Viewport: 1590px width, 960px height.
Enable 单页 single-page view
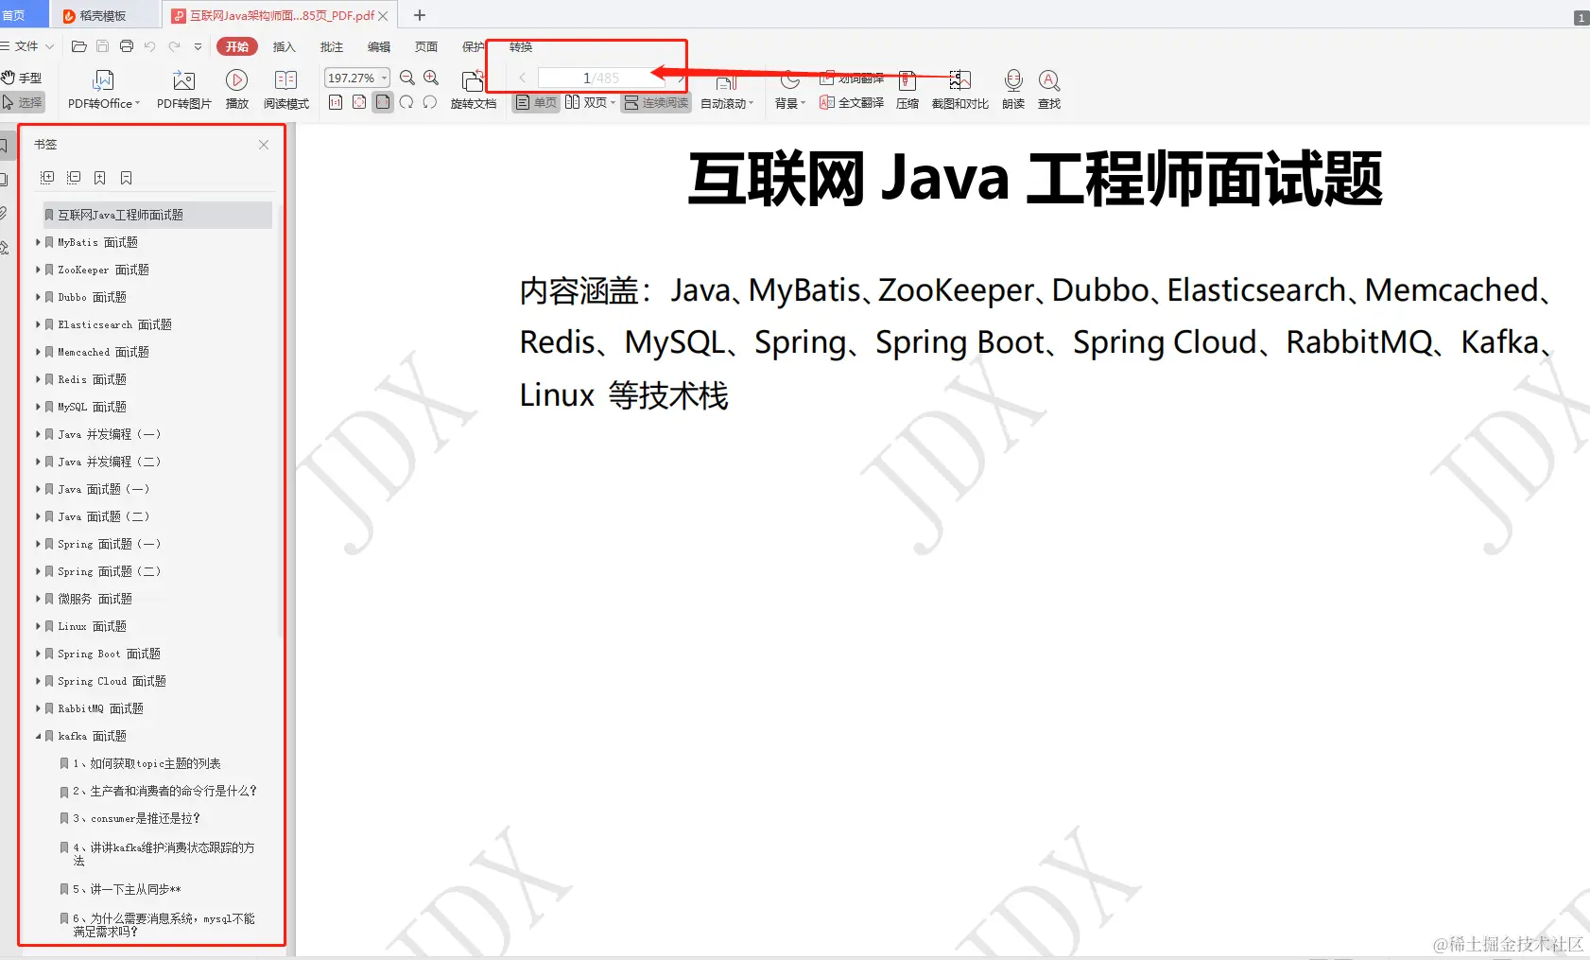point(535,102)
